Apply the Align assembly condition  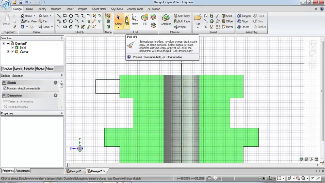point(242,22)
